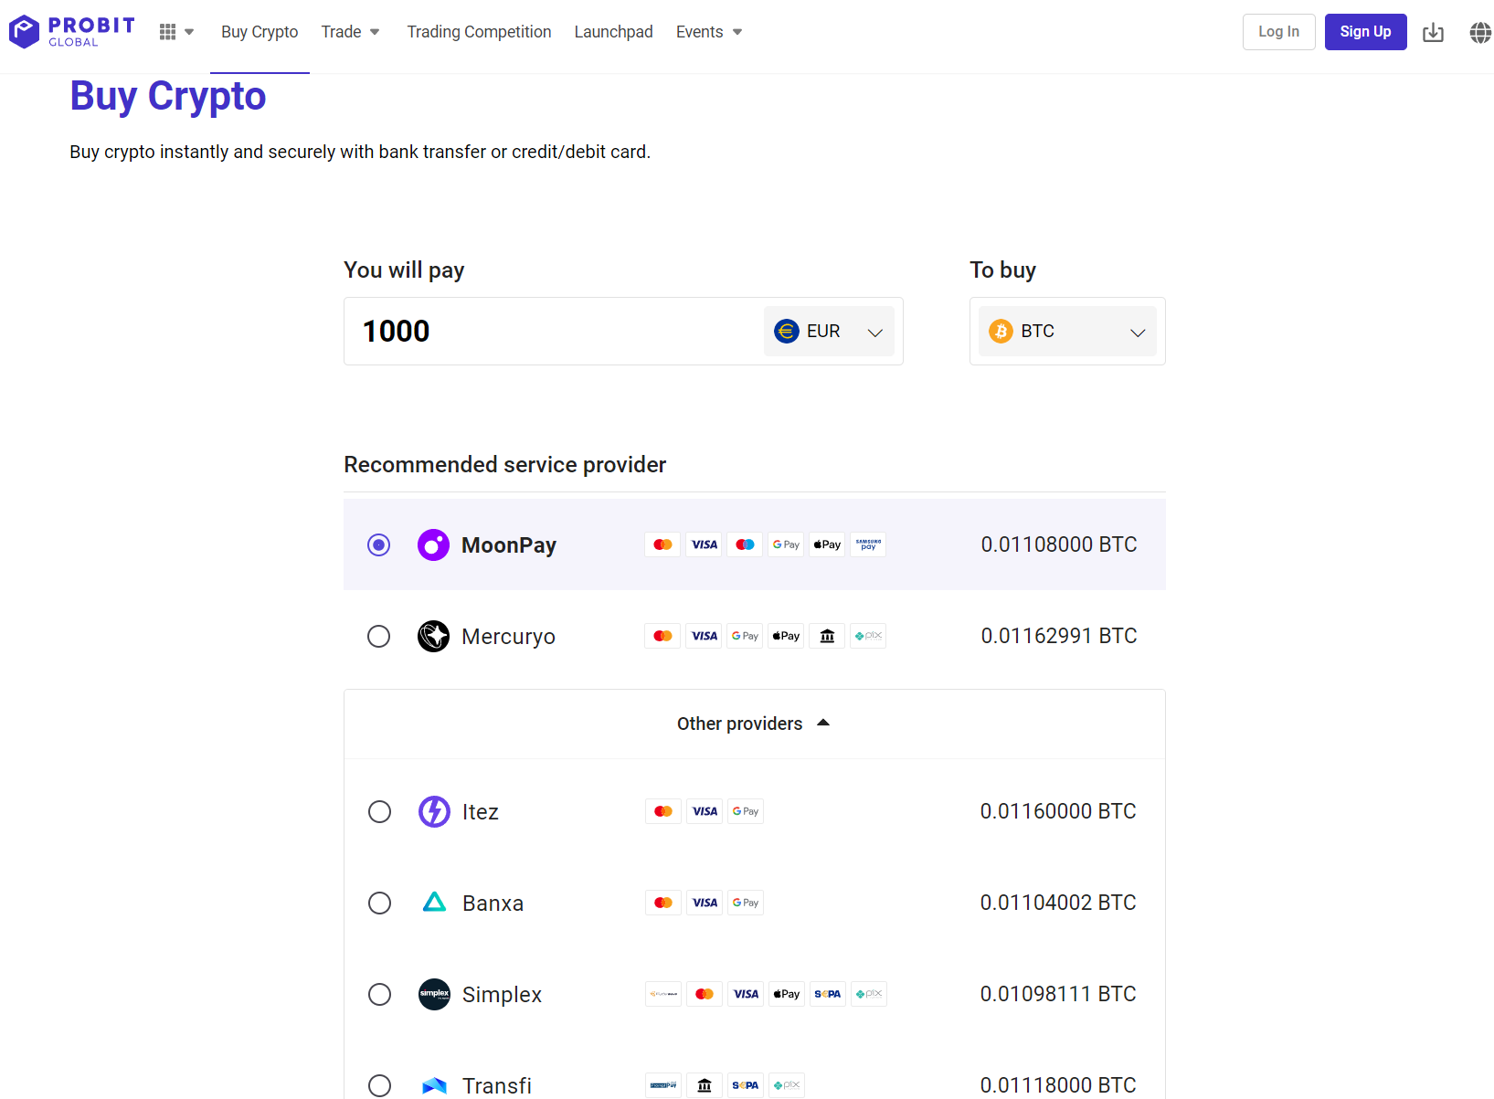Click the app download icon

pyautogui.click(x=1433, y=31)
